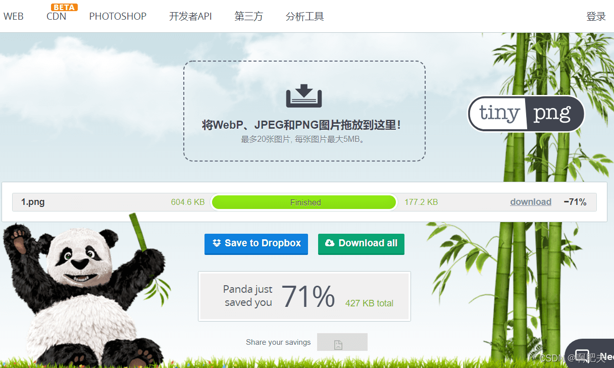The width and height of the screenshot is (614, 368).
Task: Click the download link for 1.png
Action: pos(531,202)
